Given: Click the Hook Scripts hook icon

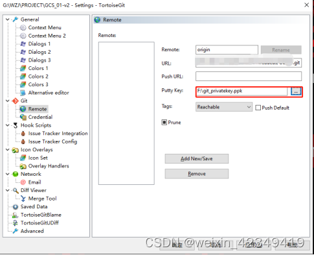Looking at the screenshot, I should (x=16, y=125).
